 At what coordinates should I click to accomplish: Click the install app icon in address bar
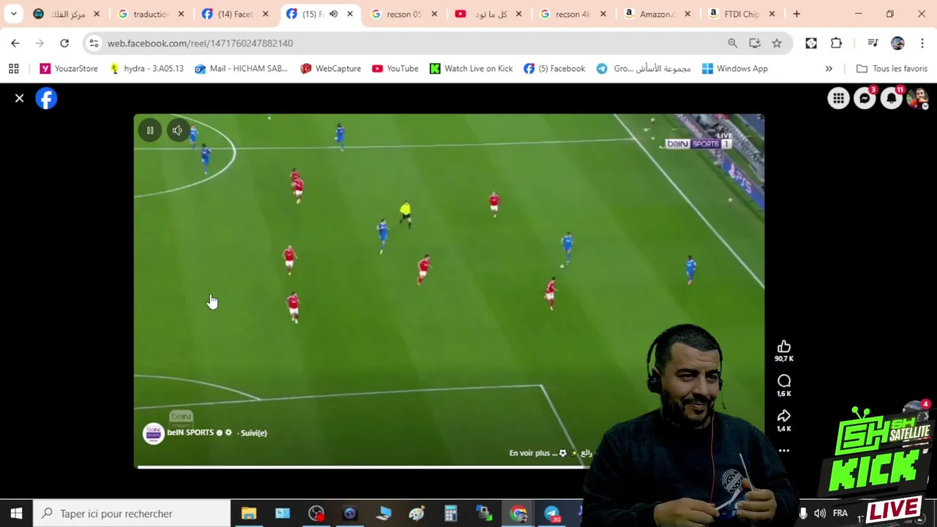(755, 43)
